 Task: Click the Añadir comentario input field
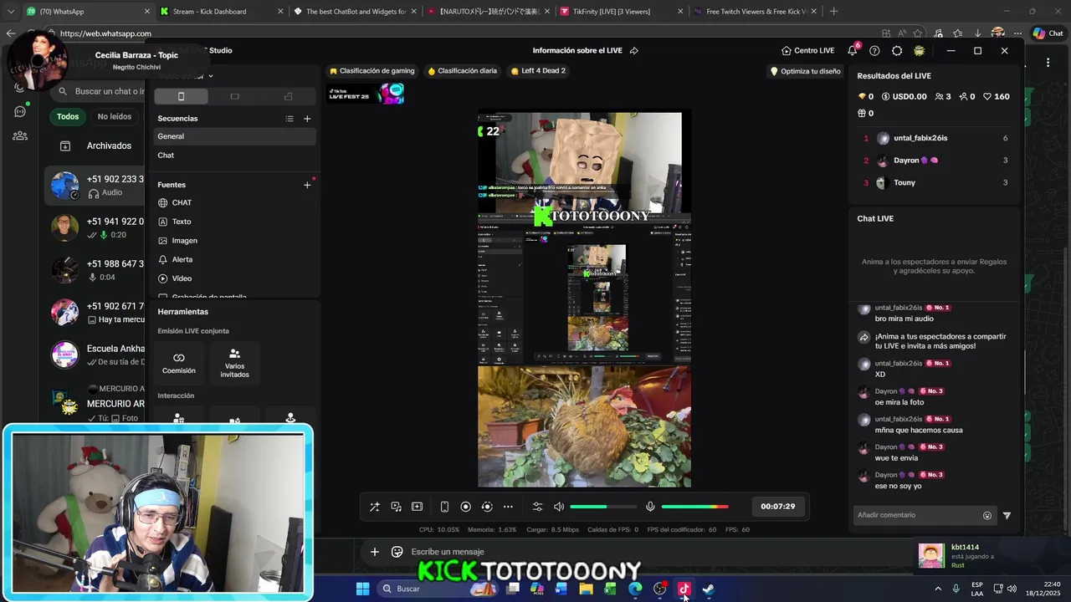tap(916, 515)
